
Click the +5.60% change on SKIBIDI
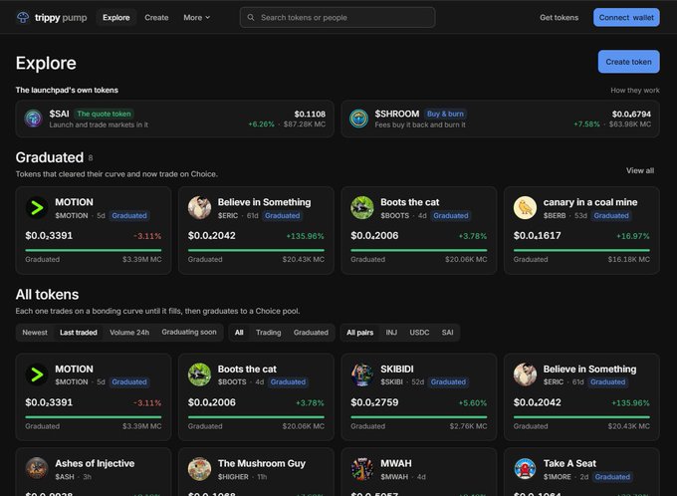472,403
